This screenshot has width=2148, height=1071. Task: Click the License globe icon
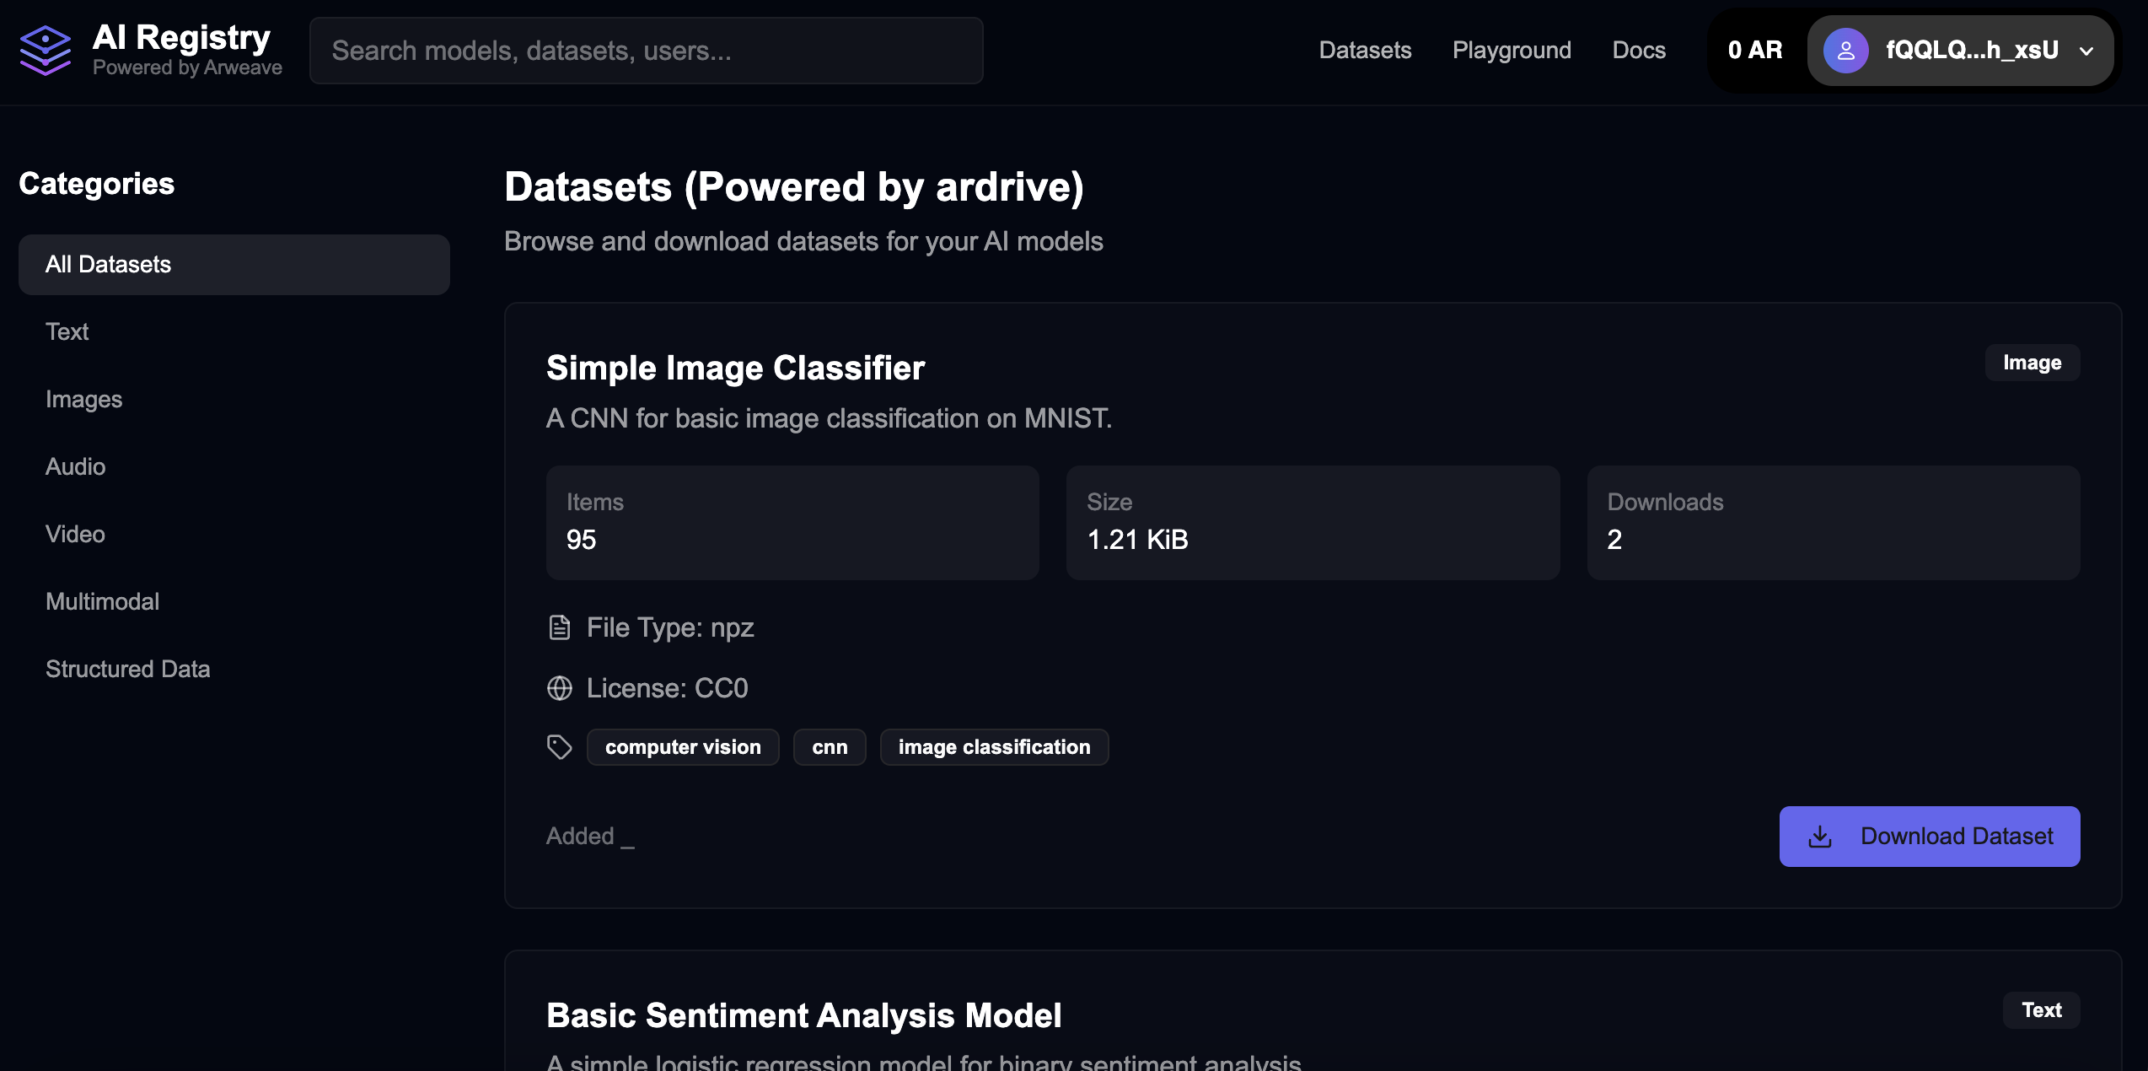560,689
